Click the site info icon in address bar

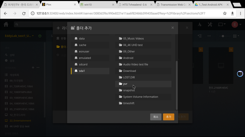tap(33, 14)
